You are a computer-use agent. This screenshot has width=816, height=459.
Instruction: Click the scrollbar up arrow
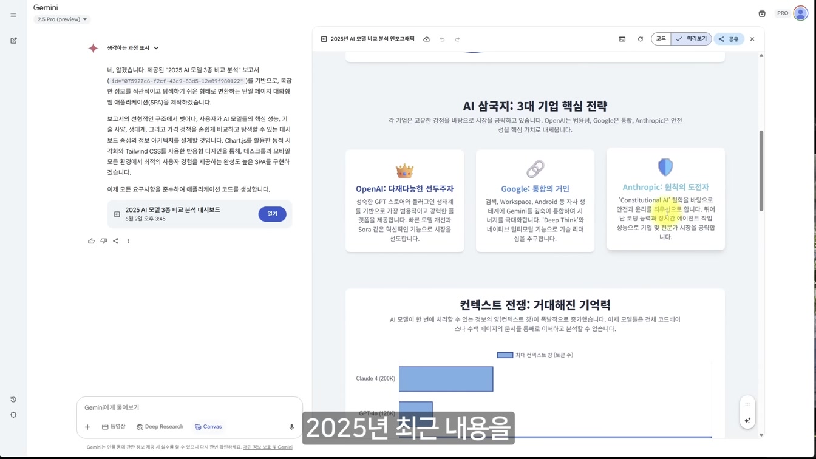pos(761,56)
